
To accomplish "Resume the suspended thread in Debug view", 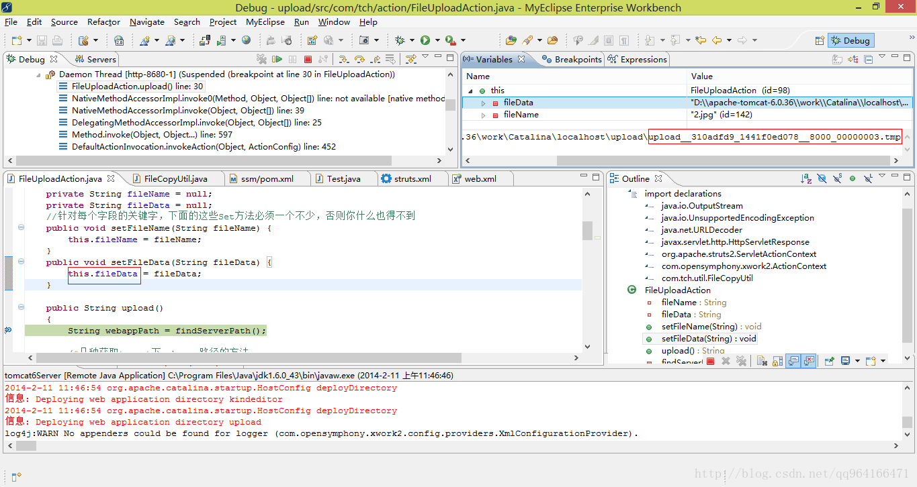I will 277,59.
